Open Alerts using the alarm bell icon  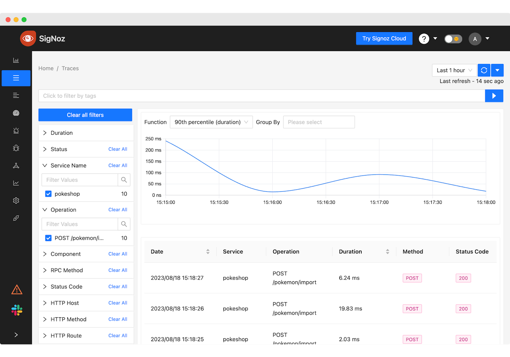16,130
